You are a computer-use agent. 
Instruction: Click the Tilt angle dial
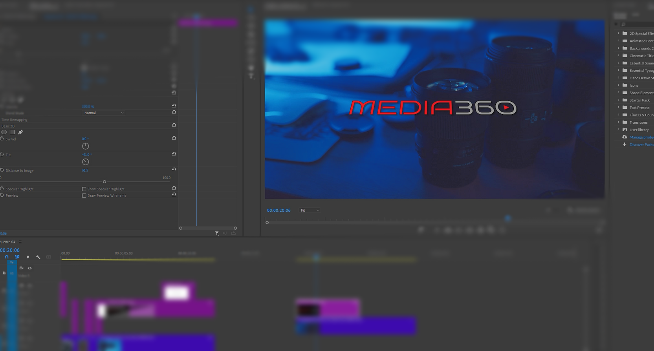click(x=85, y=162)
